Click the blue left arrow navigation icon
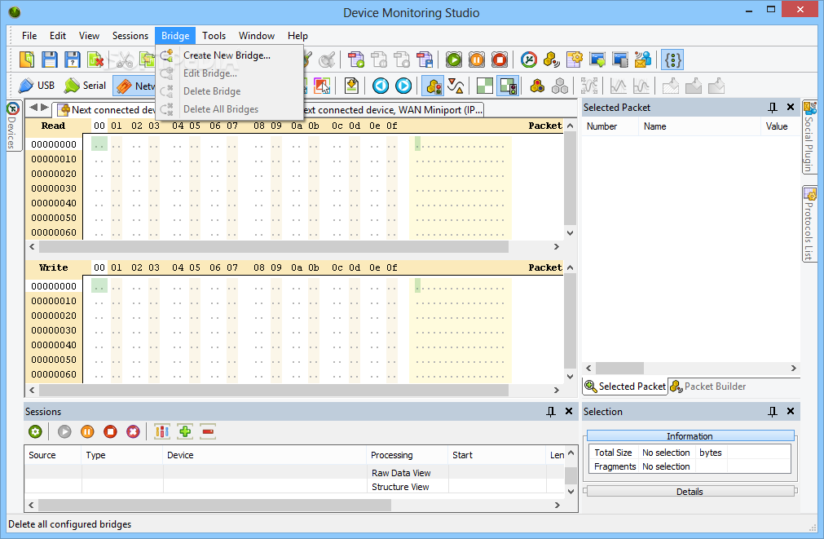Screen dimensions: 824x539 pos(381,85)
